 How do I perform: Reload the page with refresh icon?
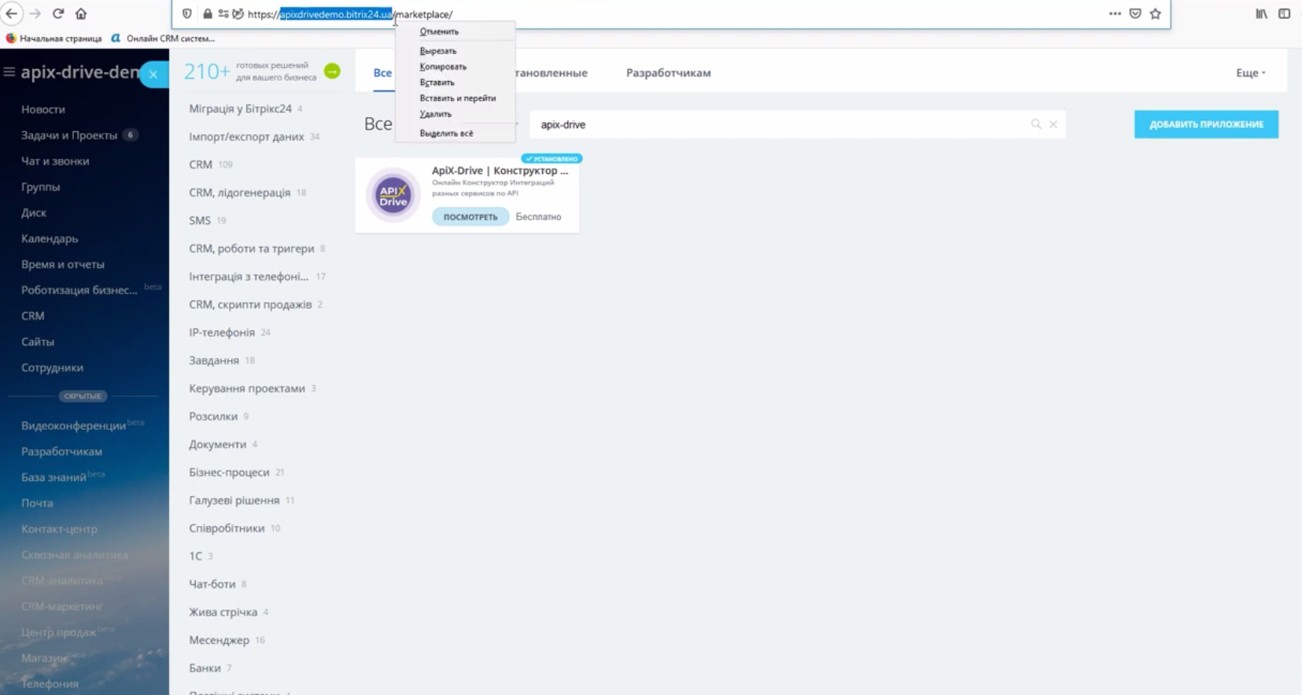pos(58,13)
